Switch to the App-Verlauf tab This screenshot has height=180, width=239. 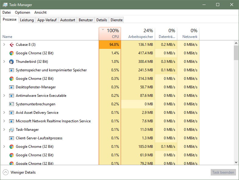click(47, 20)
